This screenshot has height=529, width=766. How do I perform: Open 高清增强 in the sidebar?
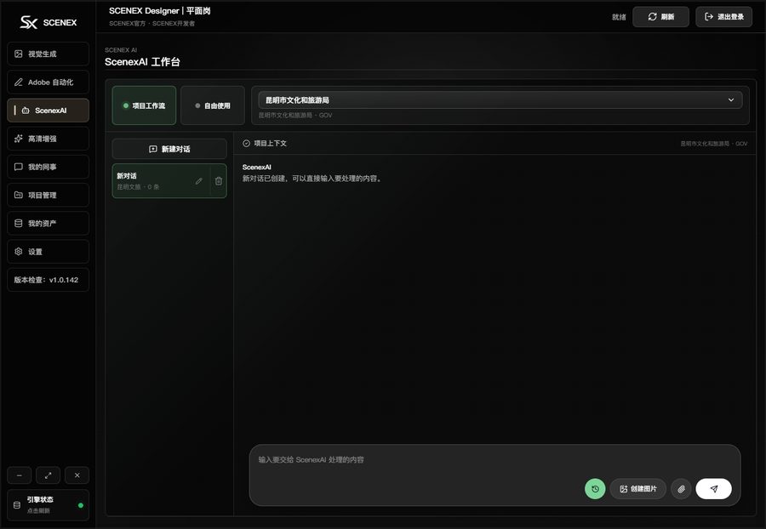(48, 139)
